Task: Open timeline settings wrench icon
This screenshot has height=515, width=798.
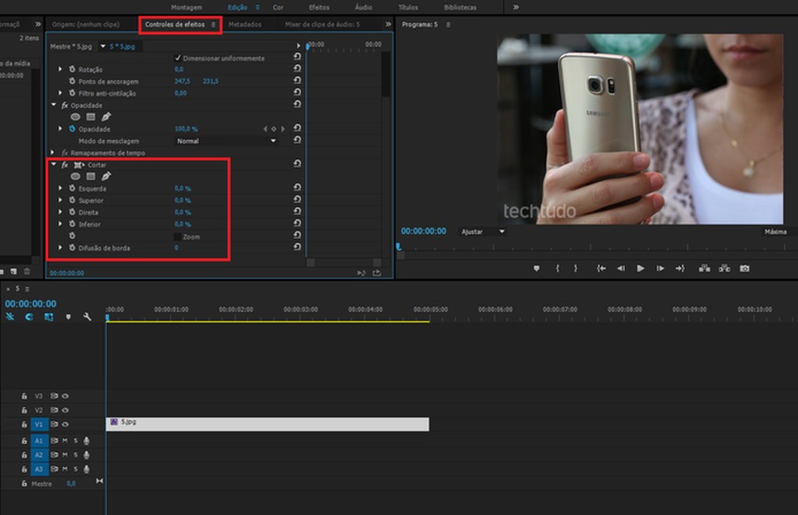Action: pos(88,317)
